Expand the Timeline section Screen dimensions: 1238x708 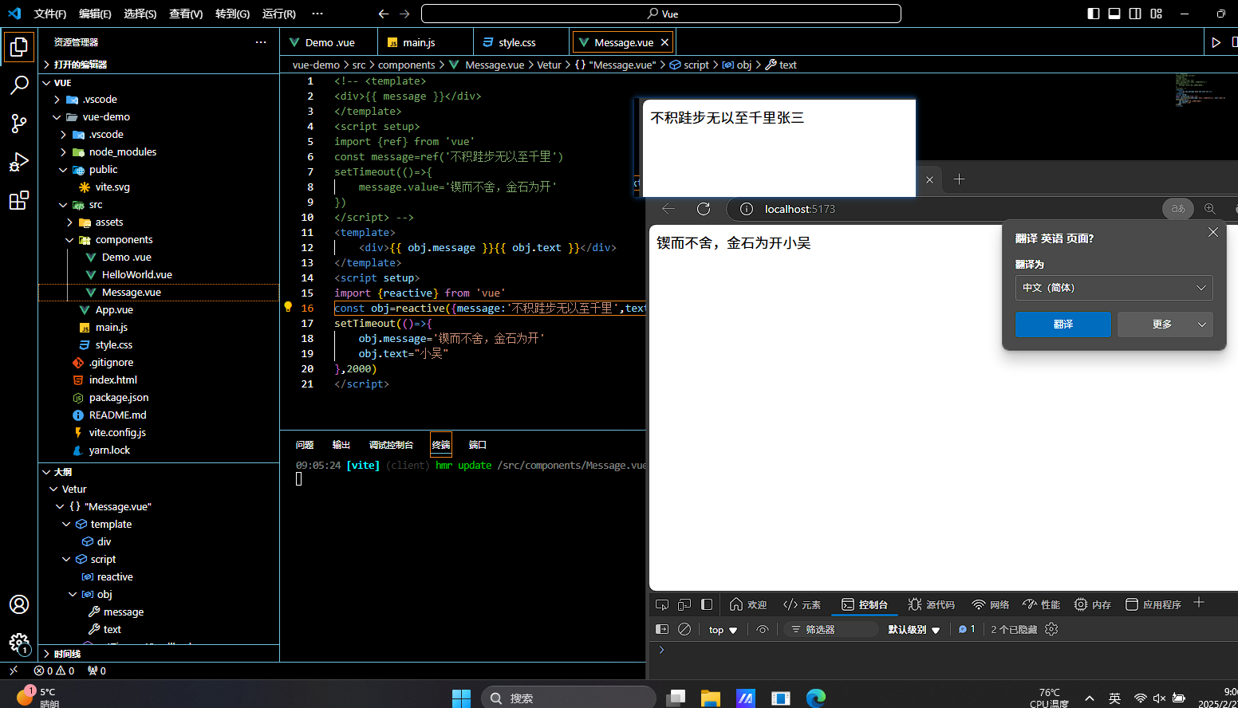(x=159, y=654)
